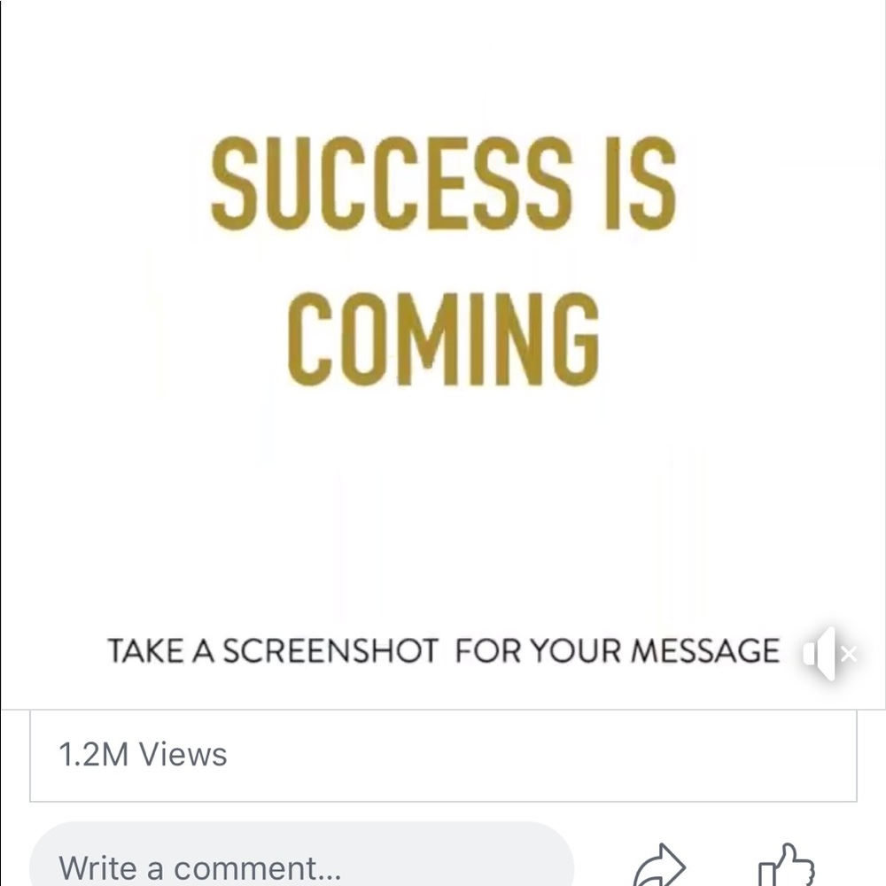Focus the Write a comment field
The width and height of the screenshot is (886, 886).
pyautogui.click(x=302, y=854)
